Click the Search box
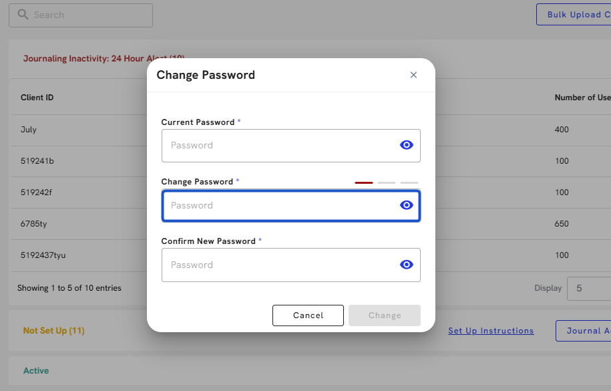Image resolution: width=611 pixels, height=391 pixels. tap(87, 15)
